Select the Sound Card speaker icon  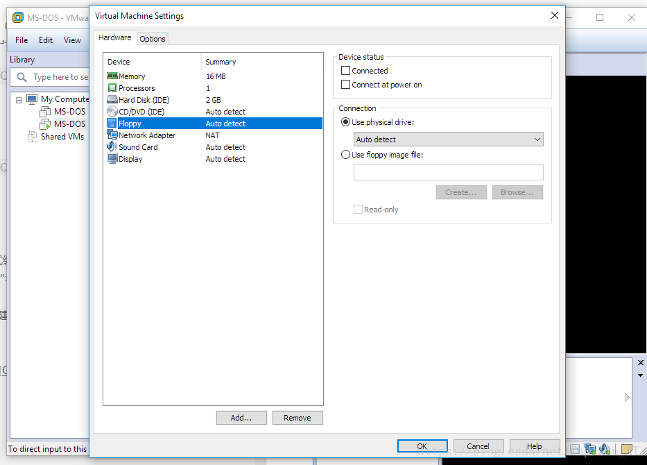(x=112, y=146)
